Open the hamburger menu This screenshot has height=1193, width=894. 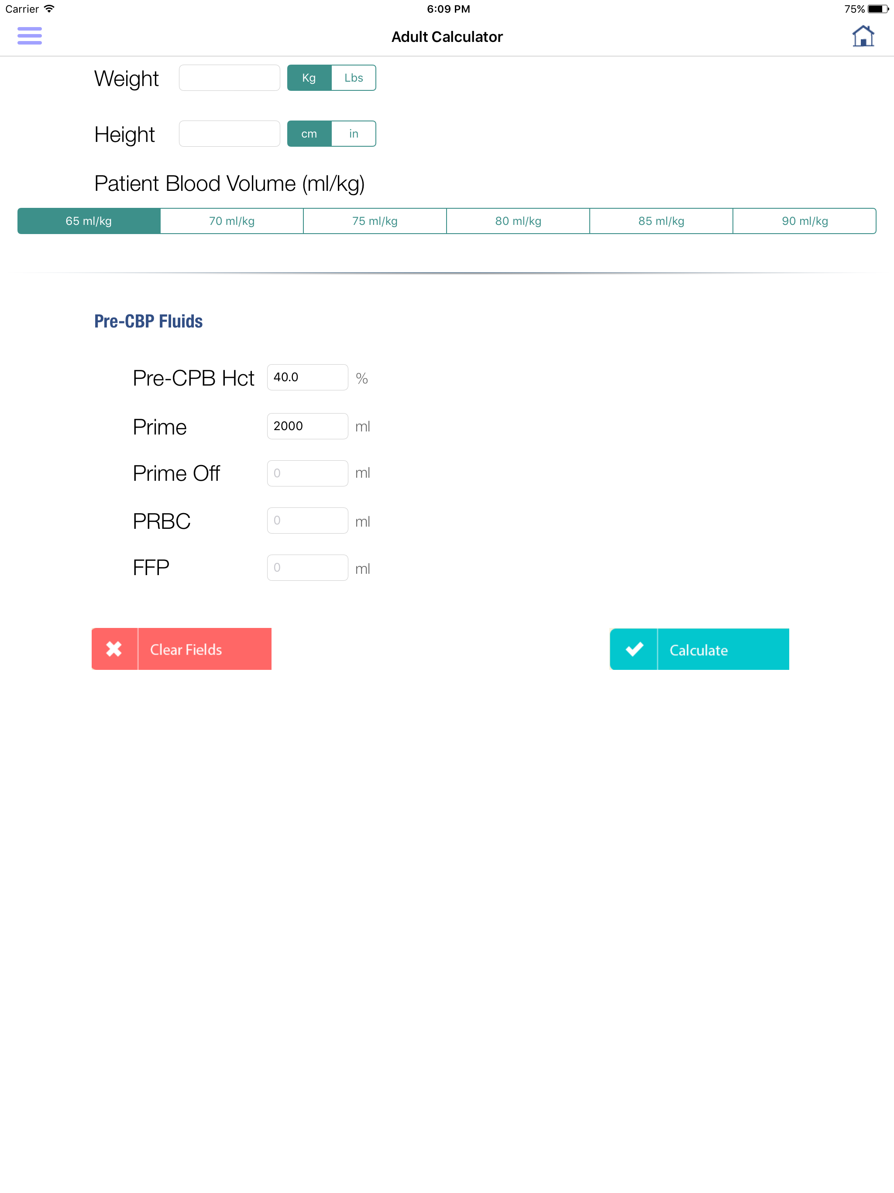point(30,36)
